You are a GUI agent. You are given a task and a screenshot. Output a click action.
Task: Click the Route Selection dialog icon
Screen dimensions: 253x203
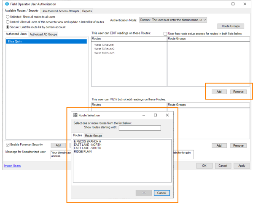(x=75, y=115)
